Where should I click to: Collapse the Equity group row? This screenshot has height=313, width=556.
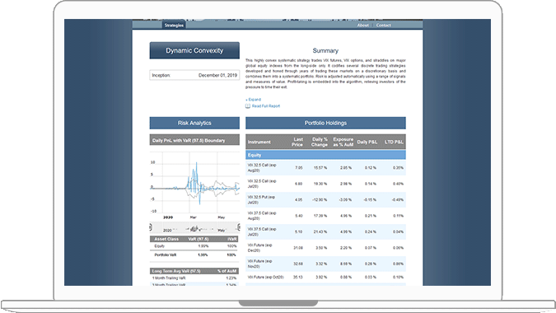[x=325, y=155]
